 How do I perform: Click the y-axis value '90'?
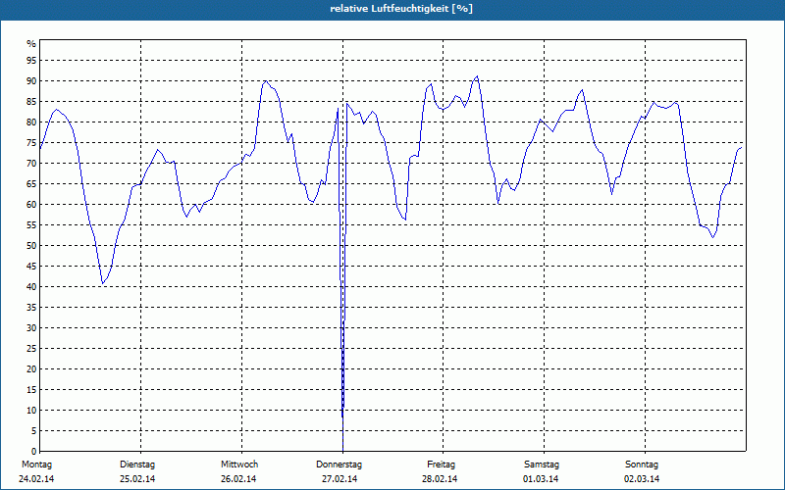[31, 81]
